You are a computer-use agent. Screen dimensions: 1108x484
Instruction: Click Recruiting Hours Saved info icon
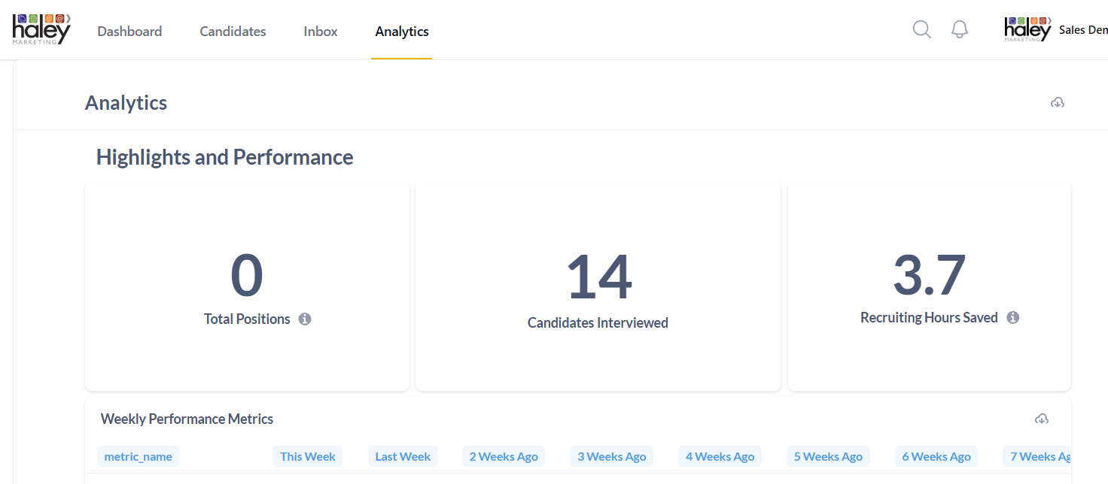coord(1013,318)
